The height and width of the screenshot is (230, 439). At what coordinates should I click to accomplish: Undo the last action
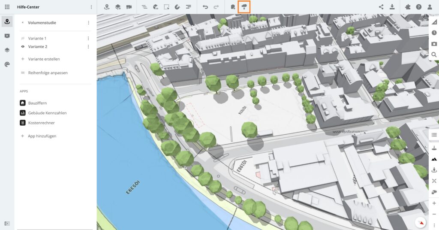205,7
